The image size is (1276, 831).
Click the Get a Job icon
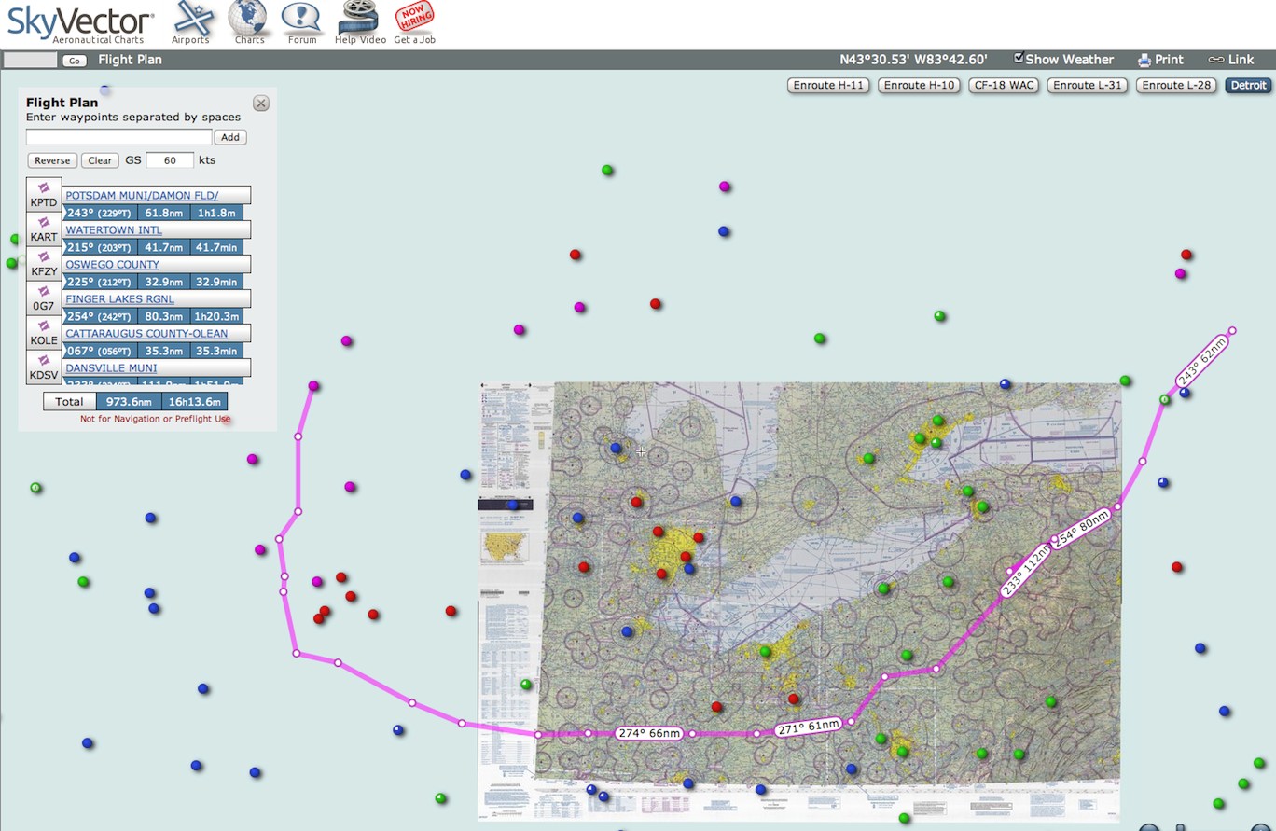(414, 18)
